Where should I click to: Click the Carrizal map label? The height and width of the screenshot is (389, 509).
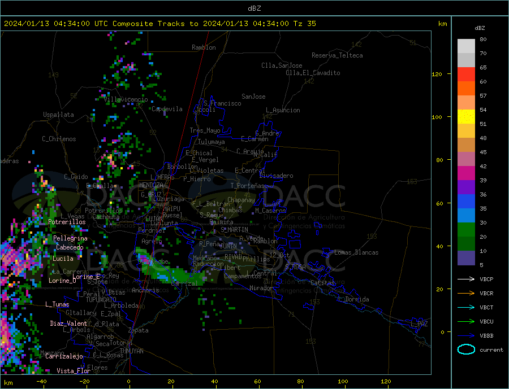click(x=184, y=283)
